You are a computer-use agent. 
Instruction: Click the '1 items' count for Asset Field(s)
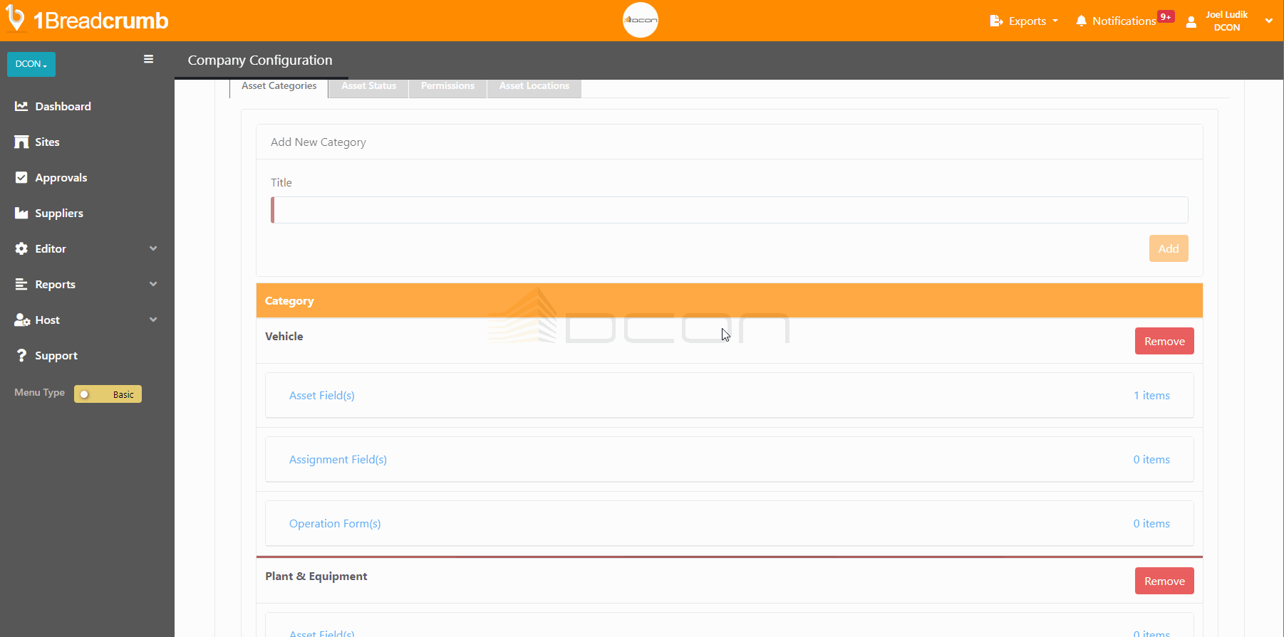click(1151, 395)
